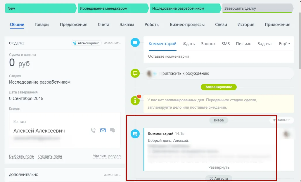Viewport: 301px width, 182px height.
Task: Click the chat bubble icon beside the contact
Action: [x=113, y=130]
